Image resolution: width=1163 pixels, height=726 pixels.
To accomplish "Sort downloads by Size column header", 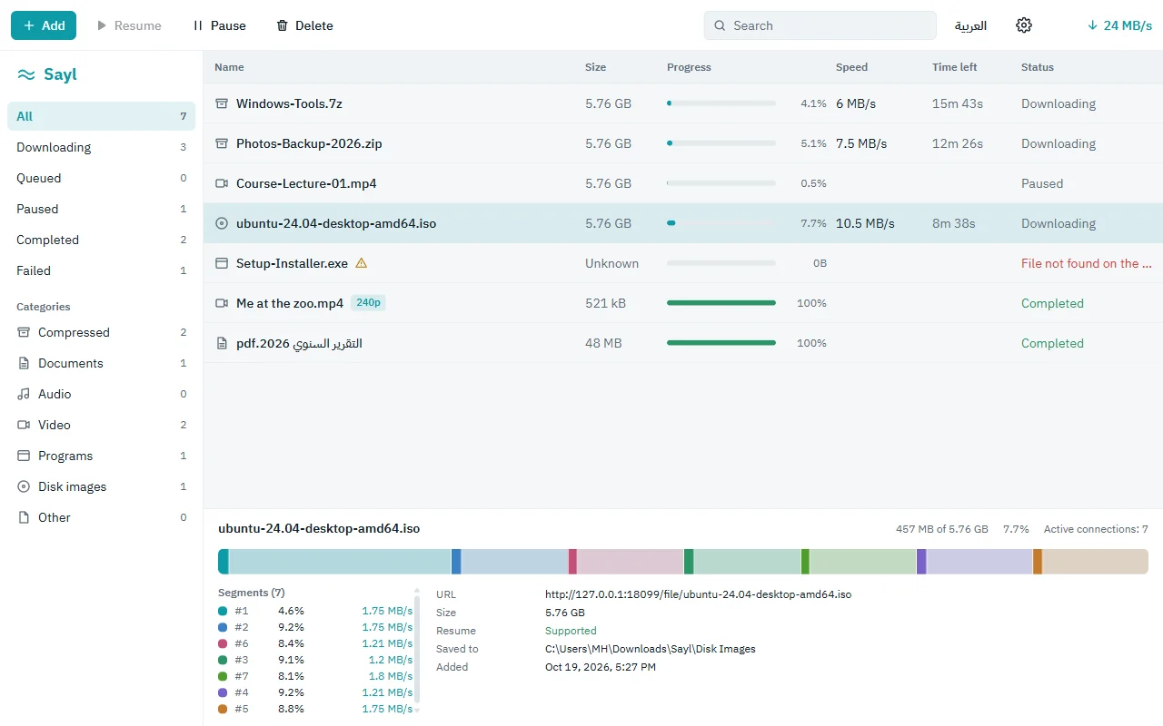I will tap(595, 67).
